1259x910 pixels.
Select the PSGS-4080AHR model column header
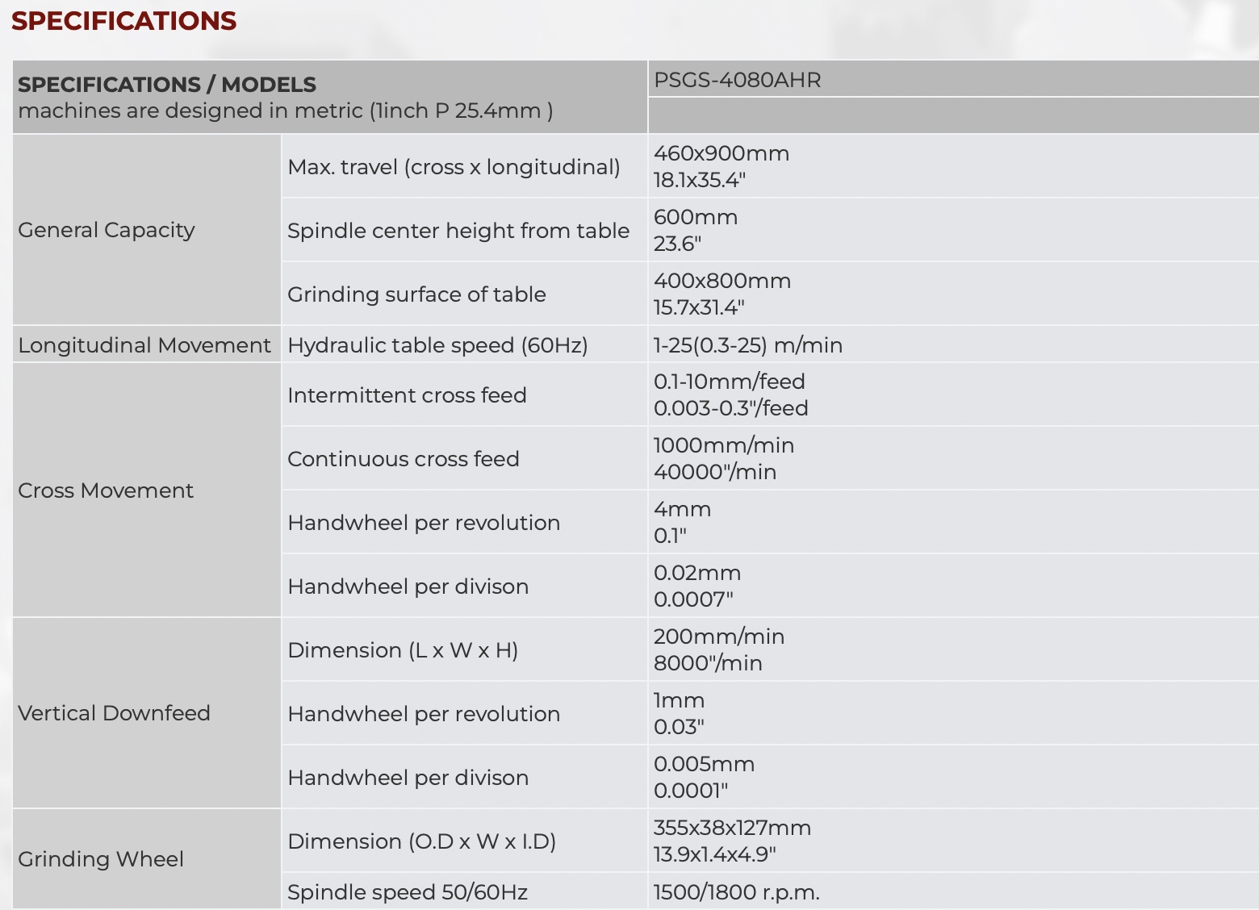pyautogui.click(x=737, y=81)
